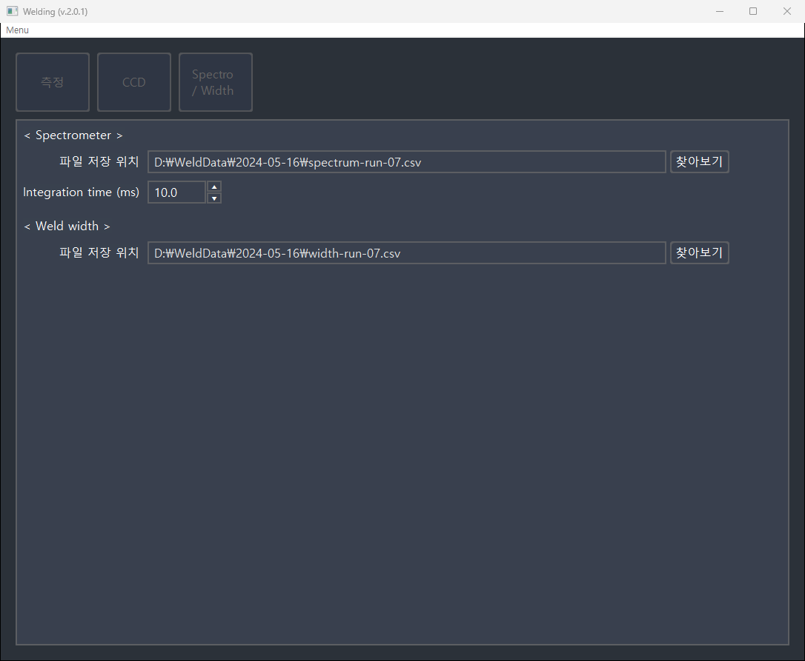Maximize the Welding window
The height and width of the screenshot is (661, 805).
click(753, 11)
